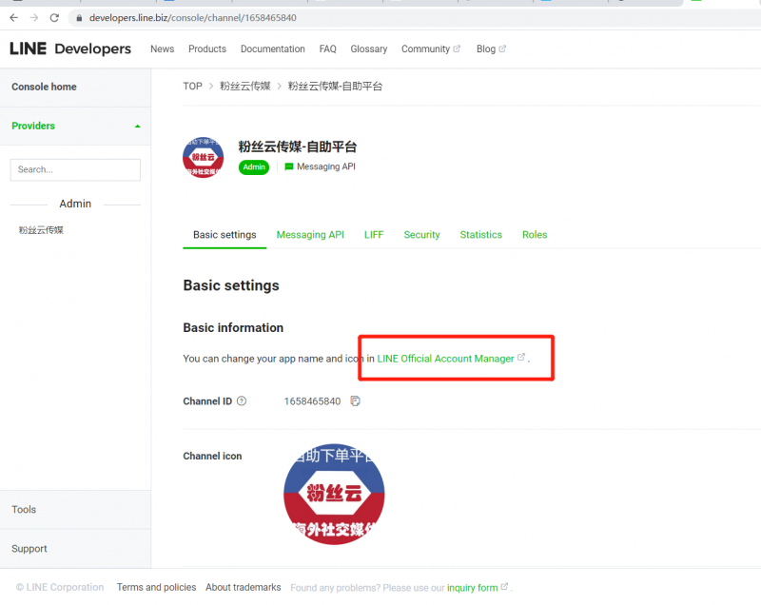Click the Admin divider label in sidebar

(75, 204)
